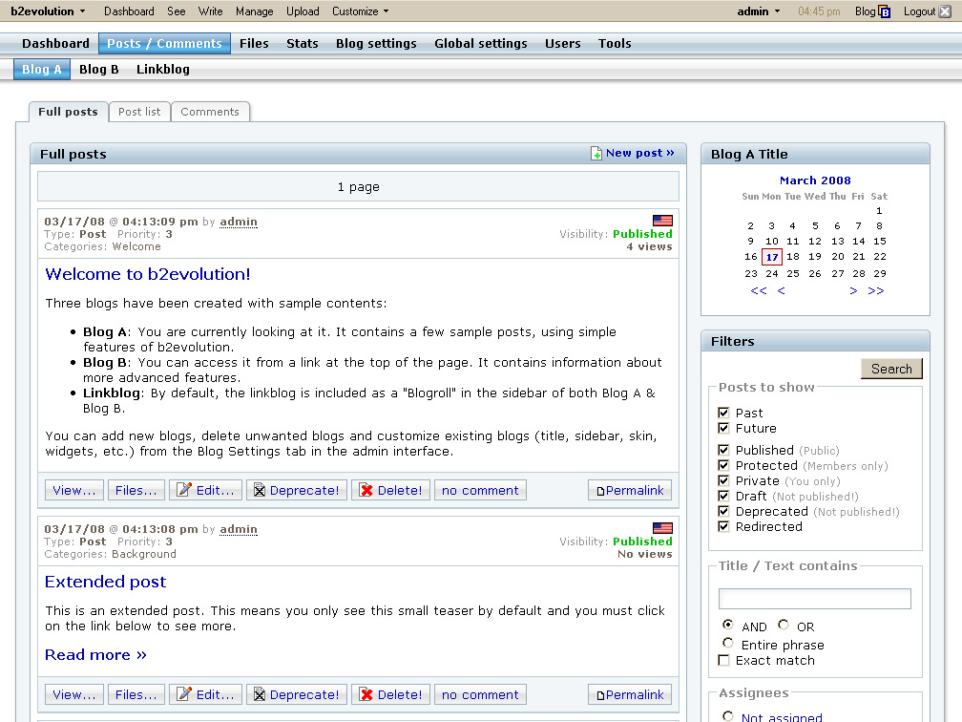
Task: Click the New post page icon
Action: pos(596,154)
